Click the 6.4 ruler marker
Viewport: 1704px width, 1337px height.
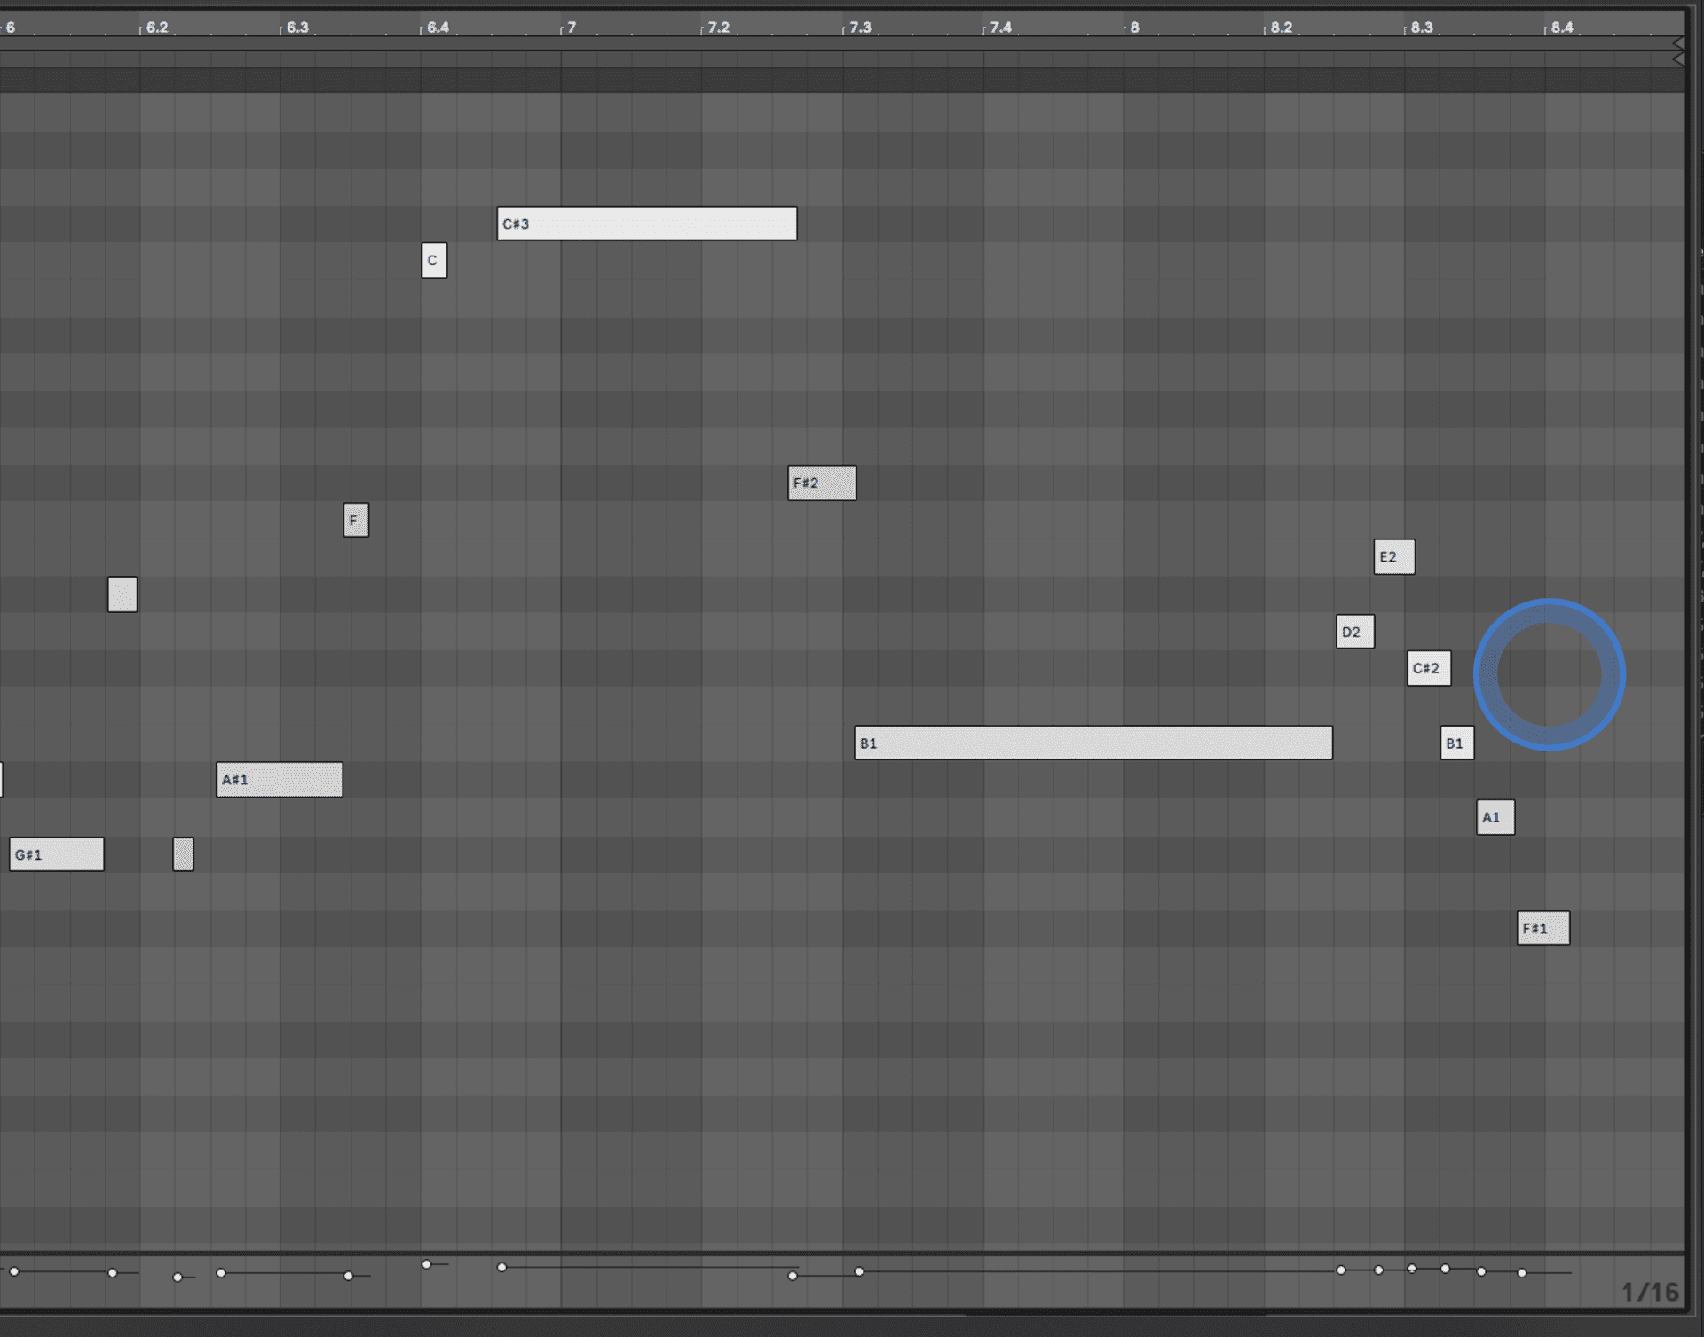438,28
